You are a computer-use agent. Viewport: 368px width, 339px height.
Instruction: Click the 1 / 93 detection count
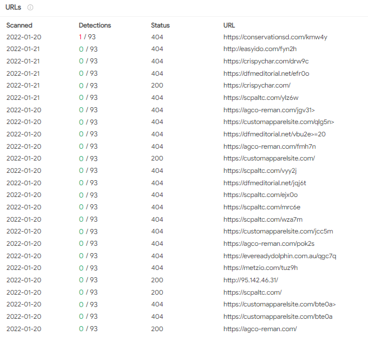[87, 37]
